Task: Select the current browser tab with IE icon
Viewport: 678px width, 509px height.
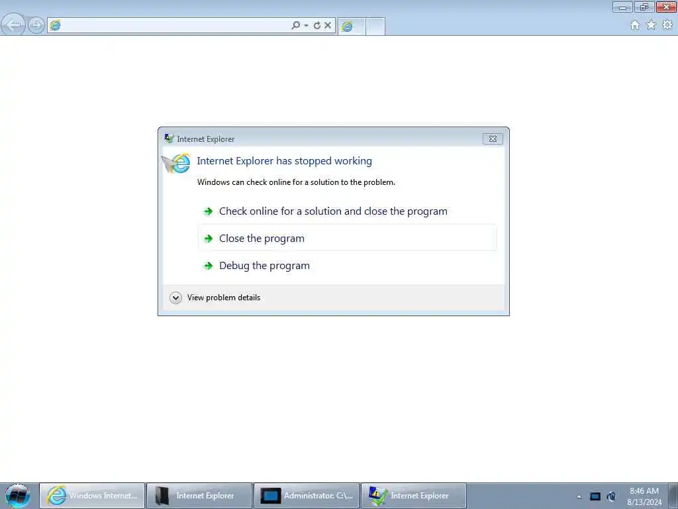Action: (352, 27)
